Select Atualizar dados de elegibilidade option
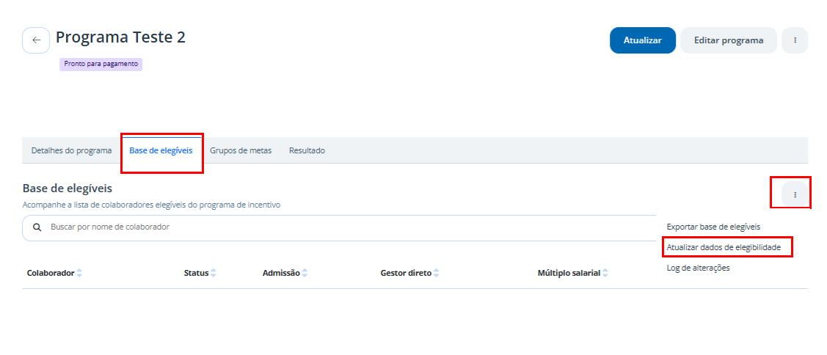827x355 pixels. tap(723, 247)
